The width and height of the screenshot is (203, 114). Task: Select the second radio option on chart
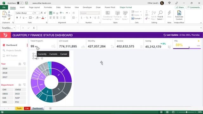[33, 56]
